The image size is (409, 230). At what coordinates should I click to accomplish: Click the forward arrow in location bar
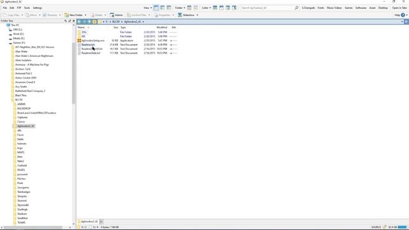click(x=84, y=22)
